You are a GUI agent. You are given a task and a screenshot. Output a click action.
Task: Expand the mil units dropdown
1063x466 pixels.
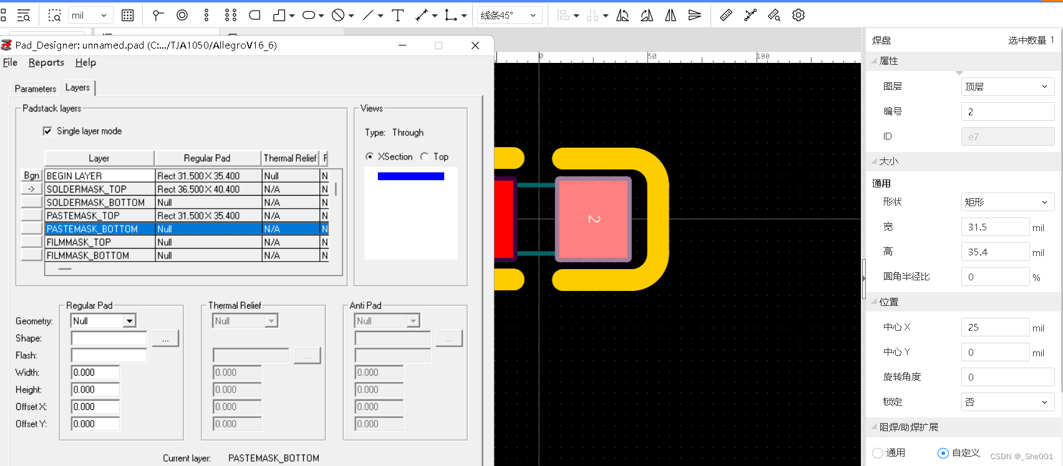point(90,16)
